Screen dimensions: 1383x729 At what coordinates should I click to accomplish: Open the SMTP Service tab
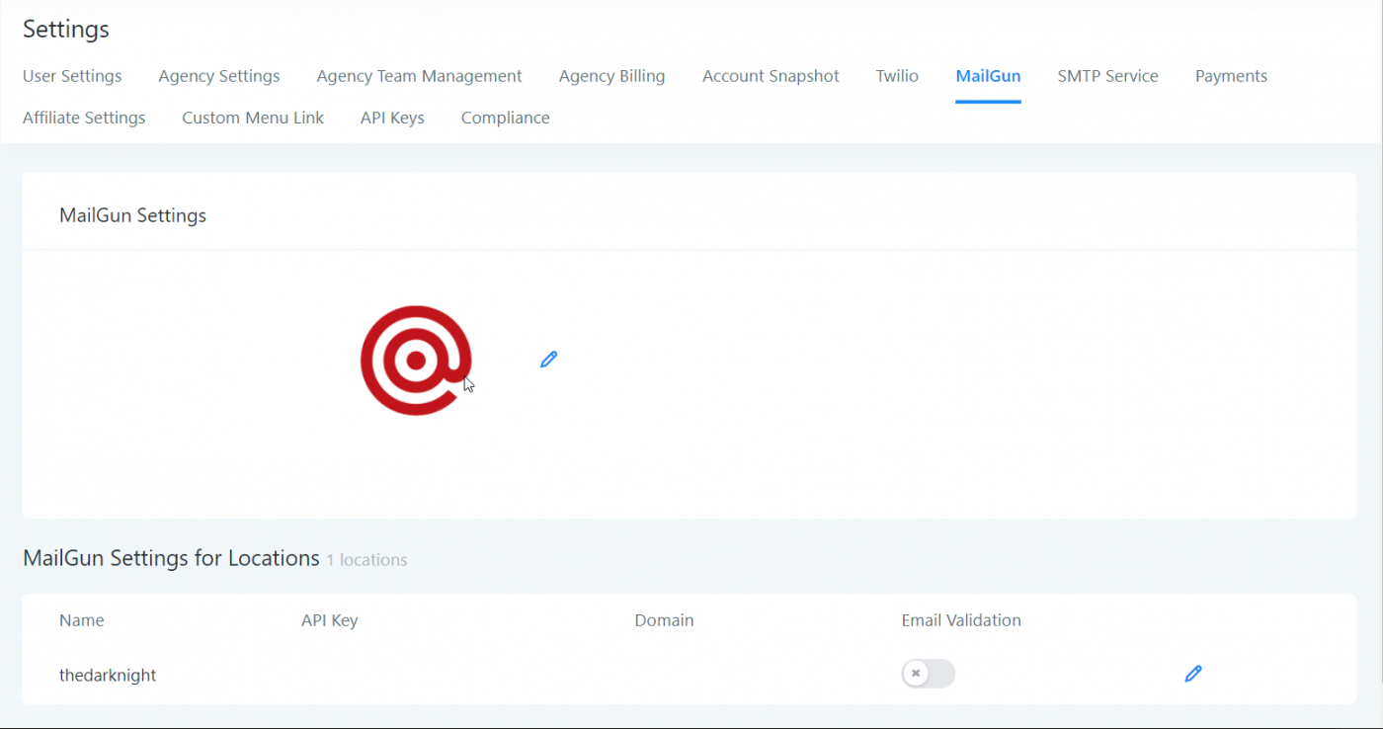[1107, 76]
